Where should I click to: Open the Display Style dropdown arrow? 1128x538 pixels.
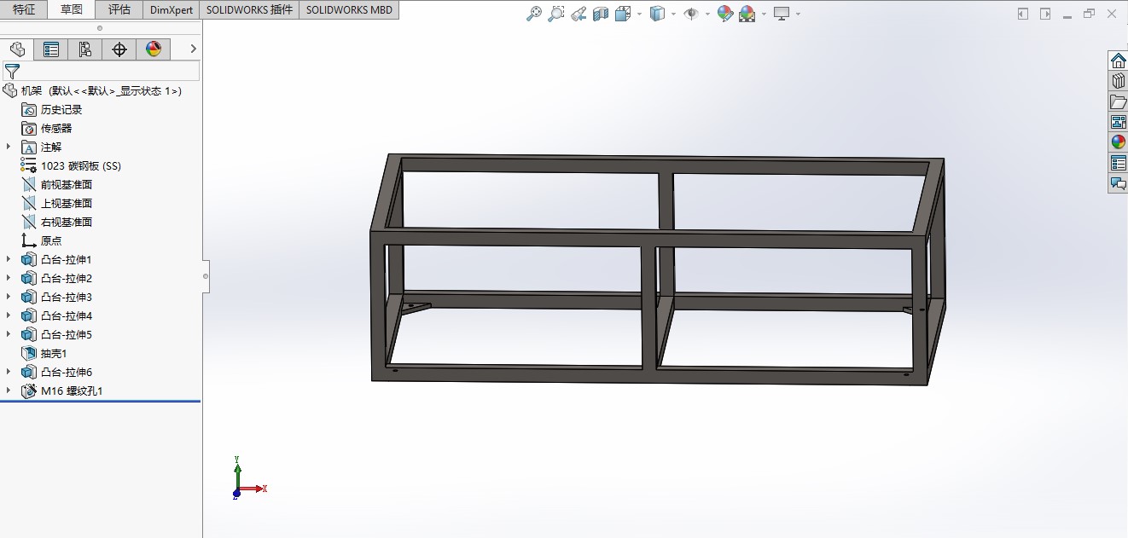coord(673,14)
